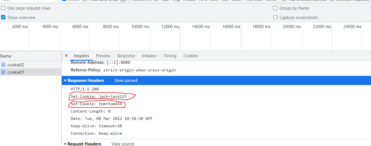Enable Capture screenshots checkbox
This screenshot has height=146, width=371.
[x=275, y=17]
